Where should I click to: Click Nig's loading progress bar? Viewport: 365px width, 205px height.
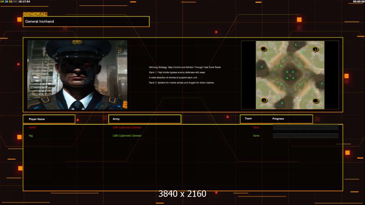click(305, 136)
